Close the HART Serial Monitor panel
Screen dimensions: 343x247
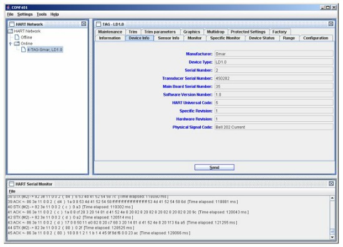point(331,184)
